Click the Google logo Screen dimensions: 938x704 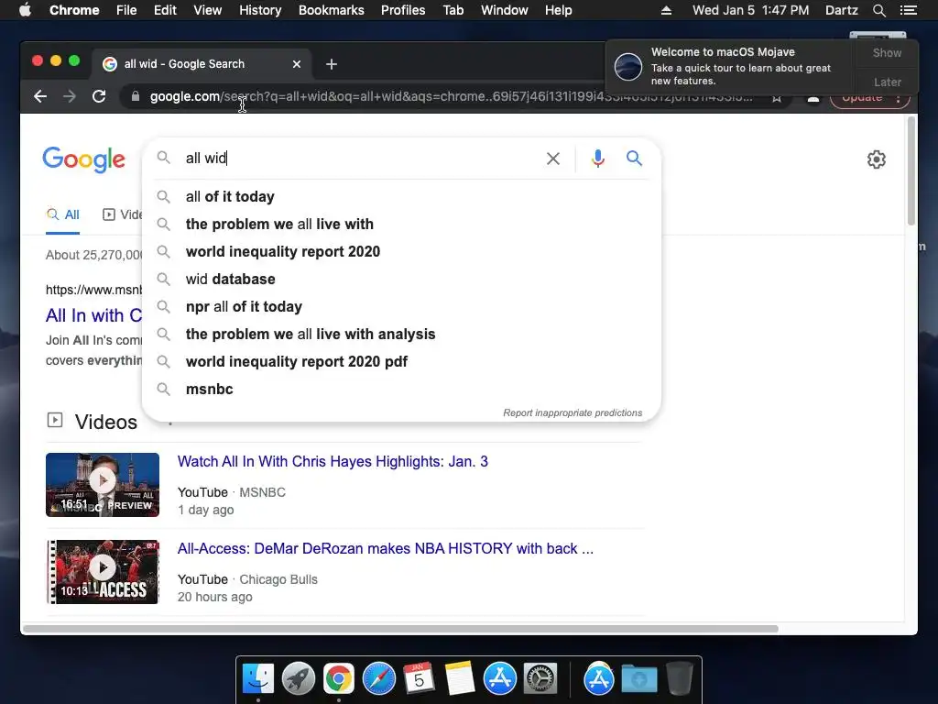83,159
